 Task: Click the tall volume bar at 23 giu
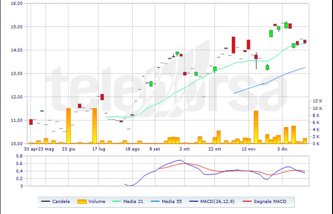point(69,126)
